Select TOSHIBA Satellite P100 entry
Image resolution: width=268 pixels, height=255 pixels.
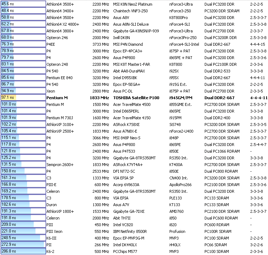coord(136,98)
